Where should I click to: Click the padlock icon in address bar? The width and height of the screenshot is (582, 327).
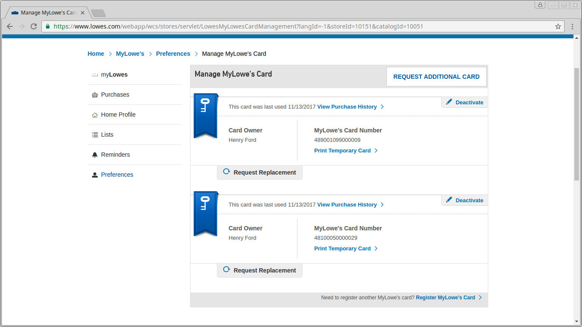[48, 26]
